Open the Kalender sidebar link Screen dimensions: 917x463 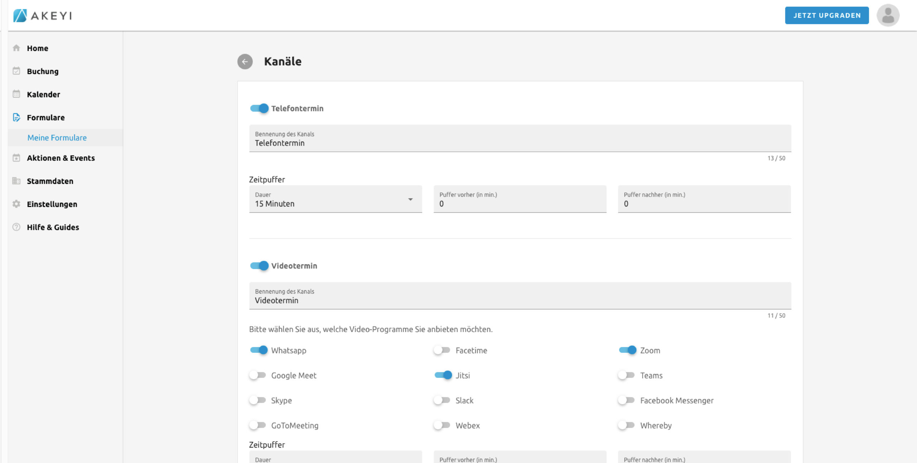[43, 95]
